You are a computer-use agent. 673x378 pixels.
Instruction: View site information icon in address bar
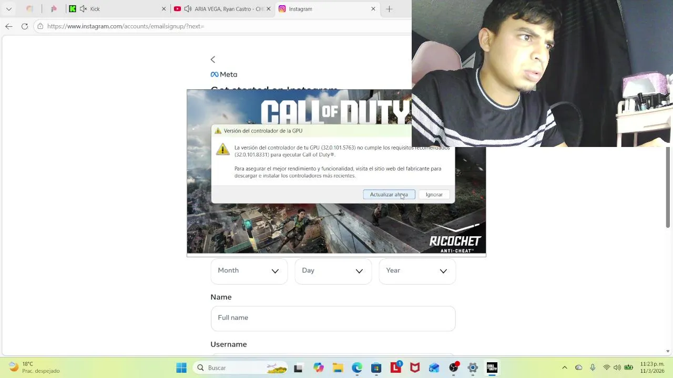(x=40, y=26)
